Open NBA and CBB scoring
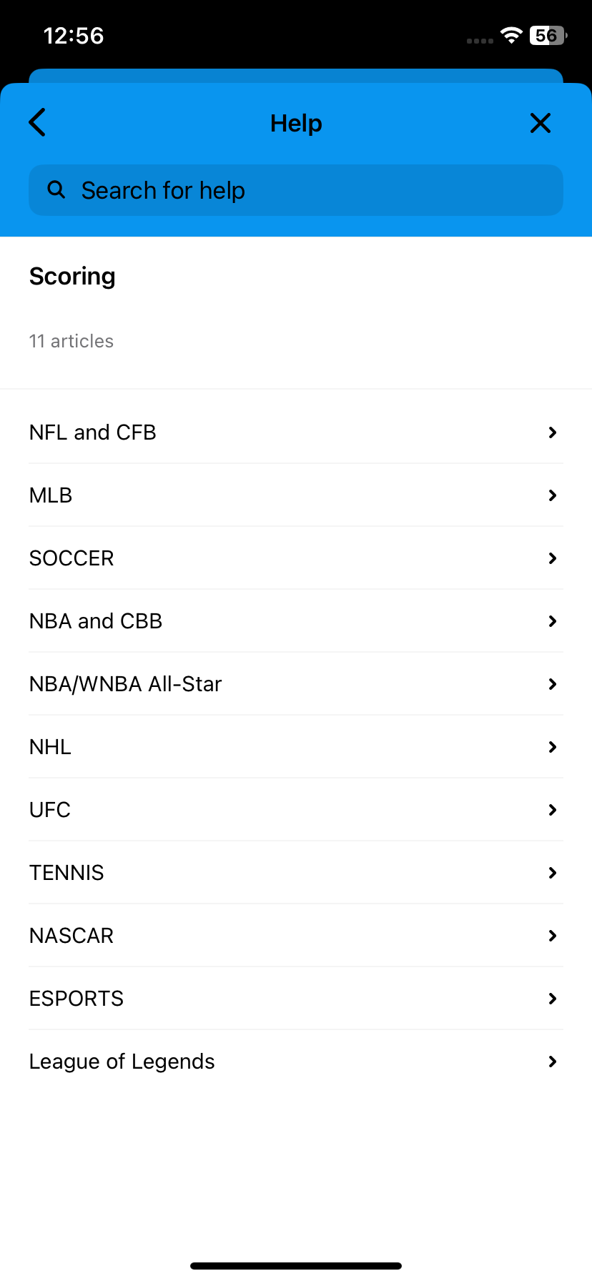 pyautogui.click(x=296, y=621)
